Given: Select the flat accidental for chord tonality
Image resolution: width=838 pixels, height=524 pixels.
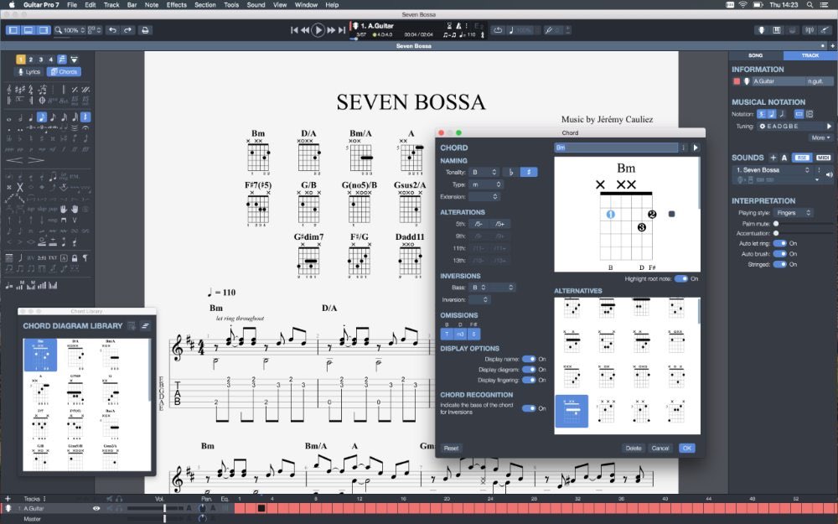Looking at the screenshot, I should [511, 172].
